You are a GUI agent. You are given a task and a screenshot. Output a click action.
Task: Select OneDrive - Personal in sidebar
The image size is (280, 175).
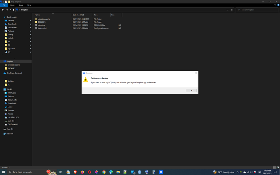click(x=14, y=73)
